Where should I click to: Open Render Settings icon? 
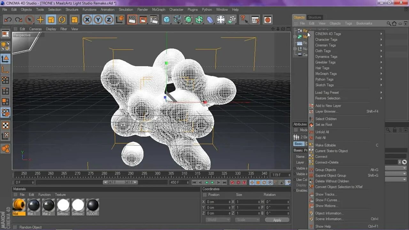tap(154, 20)
